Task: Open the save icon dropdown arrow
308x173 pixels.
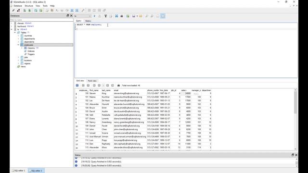Action: click(x=137, y=16)
